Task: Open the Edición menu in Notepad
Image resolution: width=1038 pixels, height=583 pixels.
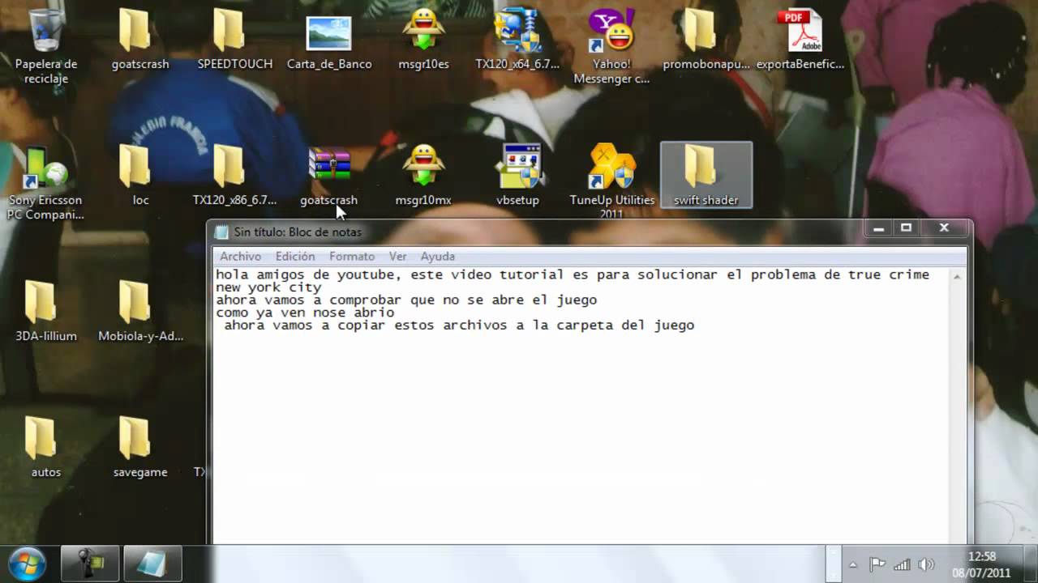Action: tap(295, 256)
